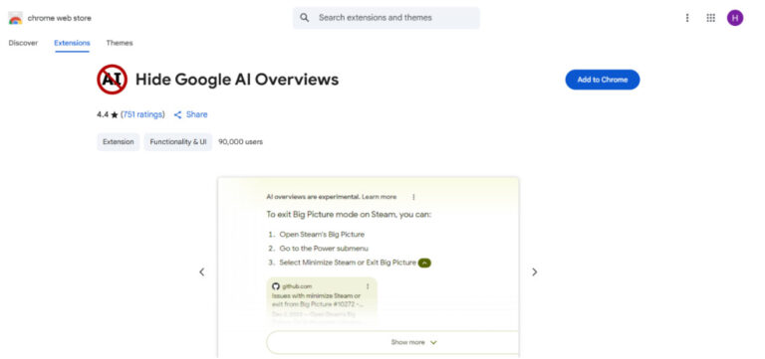Click the Add to Chrome button

[603, 80]
